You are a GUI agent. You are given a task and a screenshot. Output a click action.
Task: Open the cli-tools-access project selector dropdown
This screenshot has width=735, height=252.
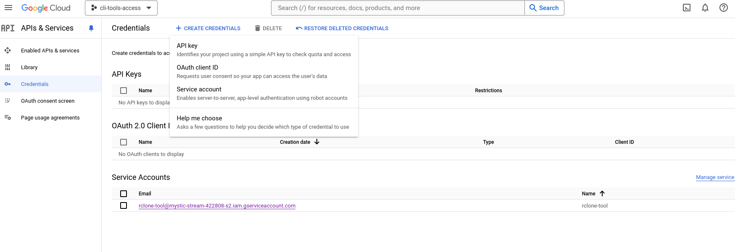(121, 8)
